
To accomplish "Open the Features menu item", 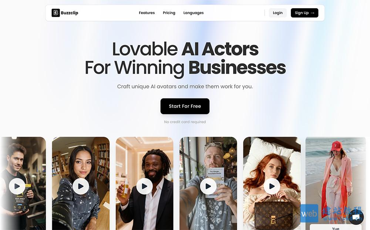I will pos(147,13).
